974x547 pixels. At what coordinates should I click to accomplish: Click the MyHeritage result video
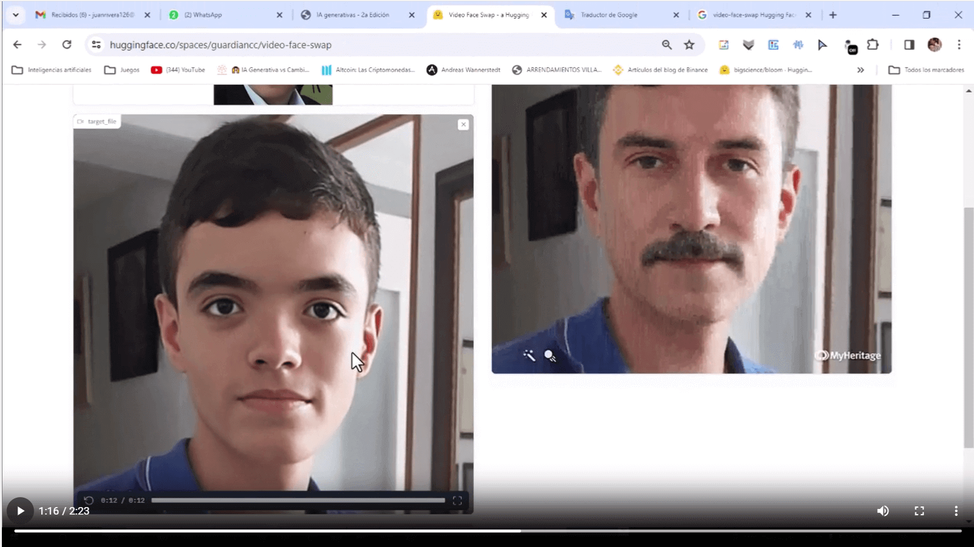pyautogui.click(x=692, y=229)
